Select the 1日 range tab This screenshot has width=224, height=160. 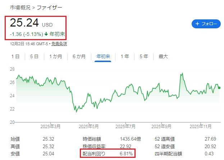[15, 56]
